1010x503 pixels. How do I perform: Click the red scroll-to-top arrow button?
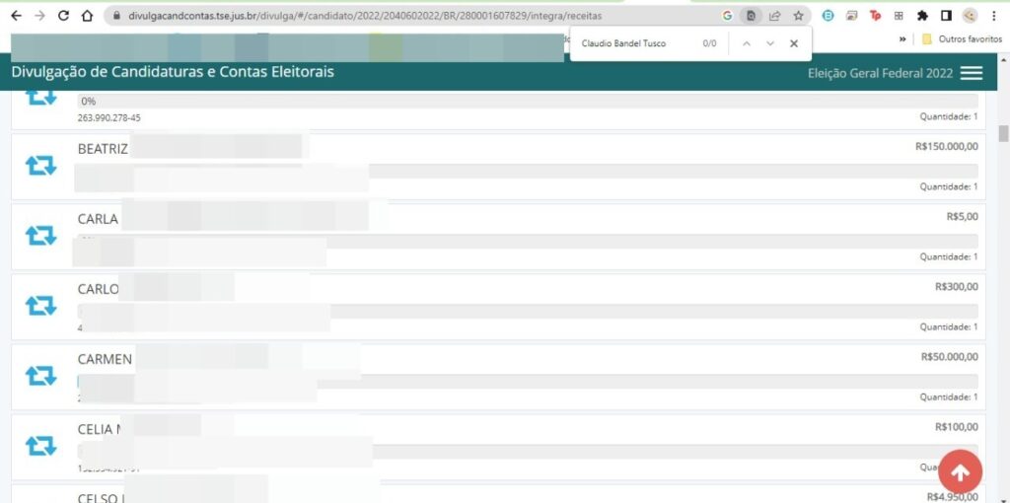pos(960,472)
